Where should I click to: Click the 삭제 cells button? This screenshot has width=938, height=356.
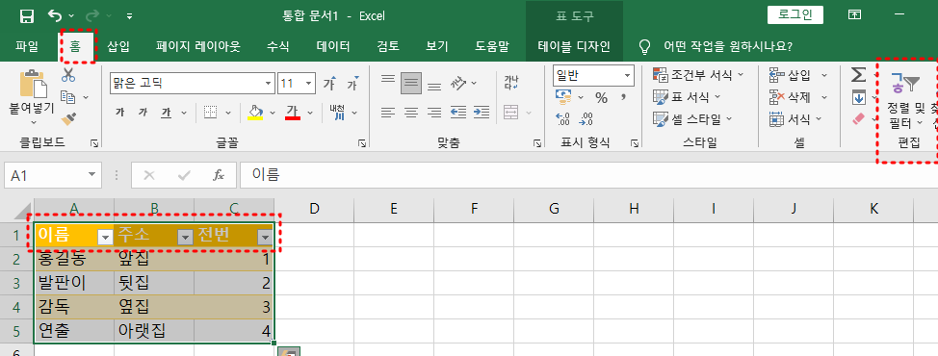click(x=791, y=97)
